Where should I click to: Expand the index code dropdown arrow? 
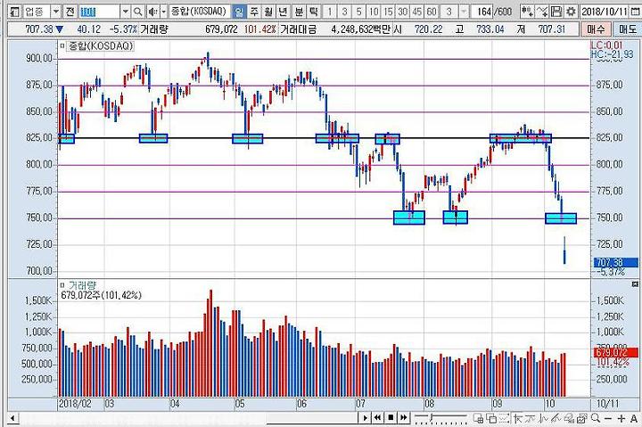click(x=126, y=12)
